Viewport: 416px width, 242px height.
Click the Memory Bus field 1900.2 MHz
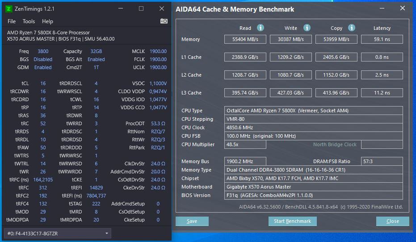click(245, 161)
